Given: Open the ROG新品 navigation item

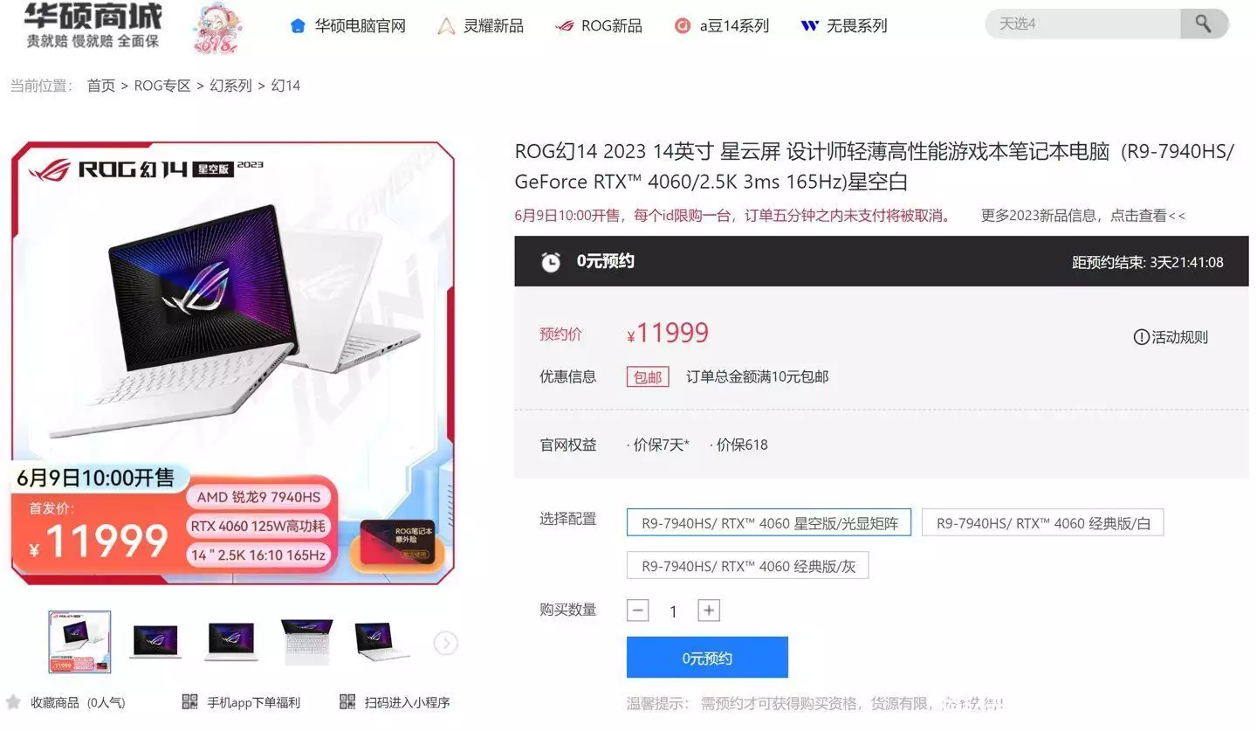Looking at the screenshot, I should click(601, 26).
